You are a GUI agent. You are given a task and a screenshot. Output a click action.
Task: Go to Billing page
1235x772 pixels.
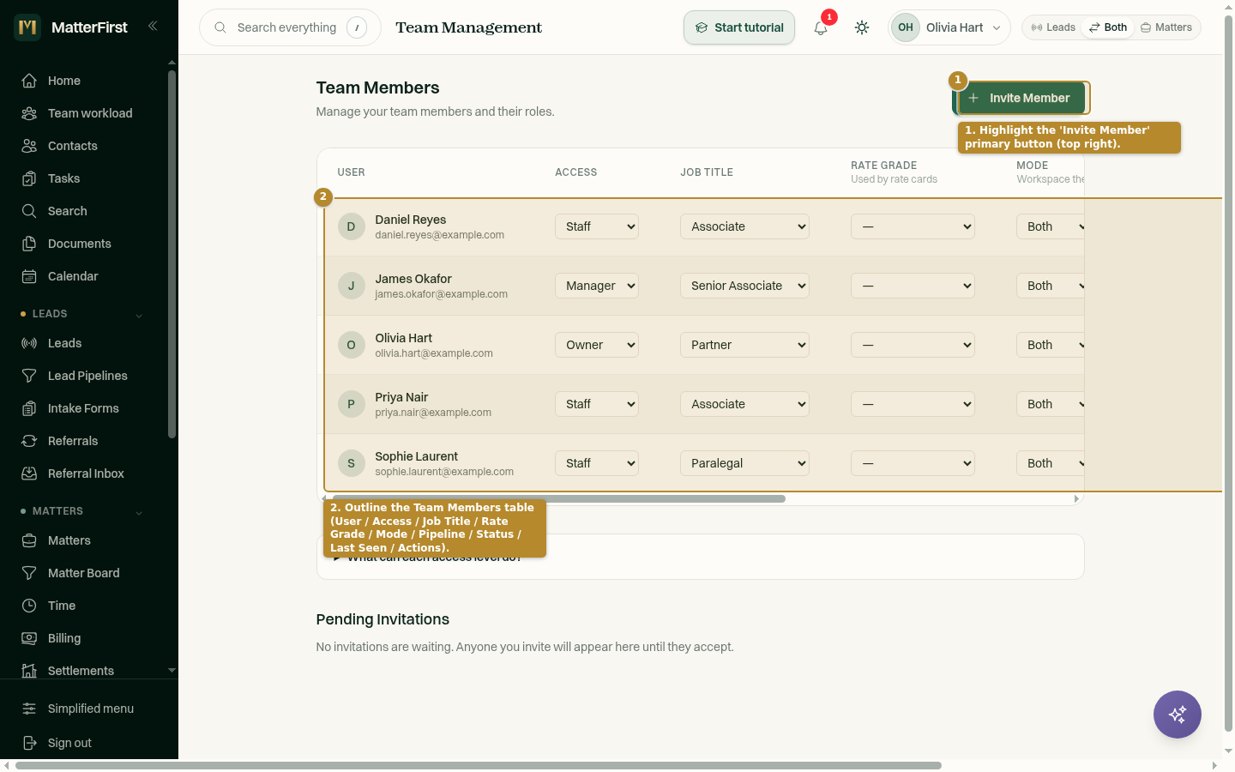coord(64,638)
